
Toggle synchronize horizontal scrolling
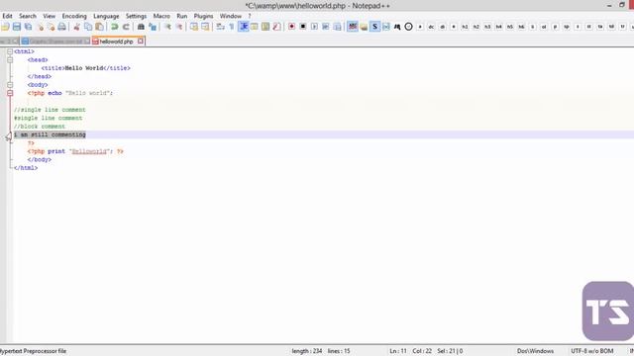point(205,27)
